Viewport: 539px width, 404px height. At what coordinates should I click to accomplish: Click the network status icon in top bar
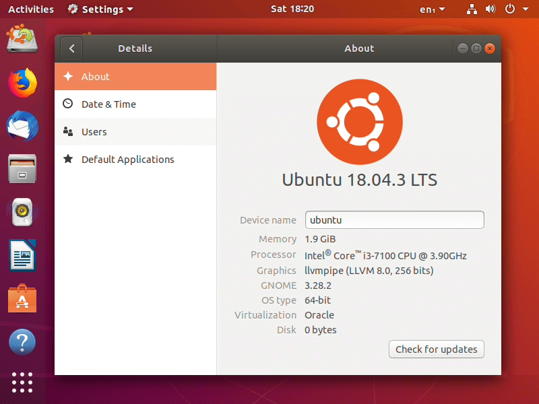click(x=472, y=9)
